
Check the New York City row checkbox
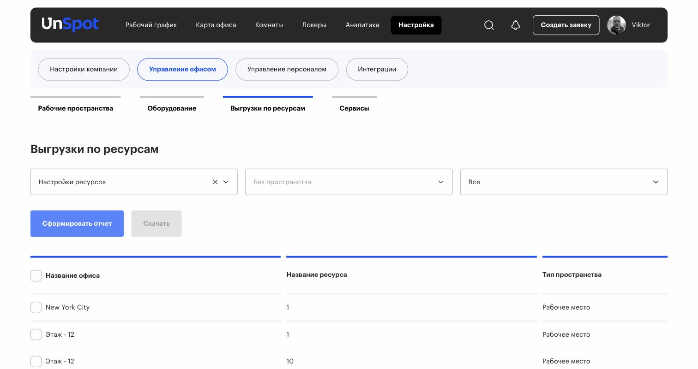tap(36, 307)
